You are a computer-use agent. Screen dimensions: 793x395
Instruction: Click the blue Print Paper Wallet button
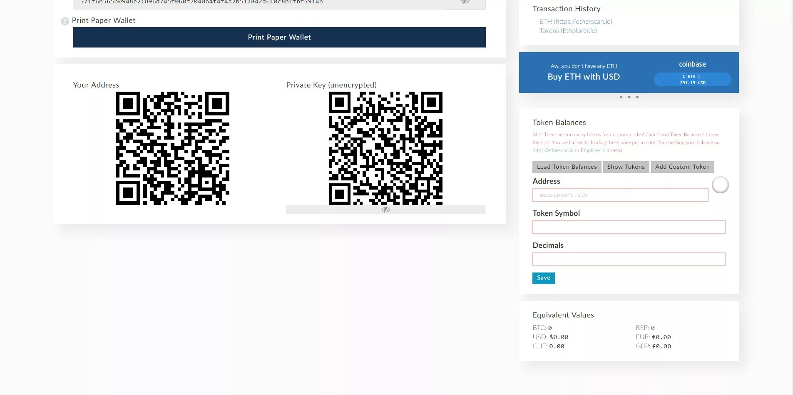click(279, 37)
